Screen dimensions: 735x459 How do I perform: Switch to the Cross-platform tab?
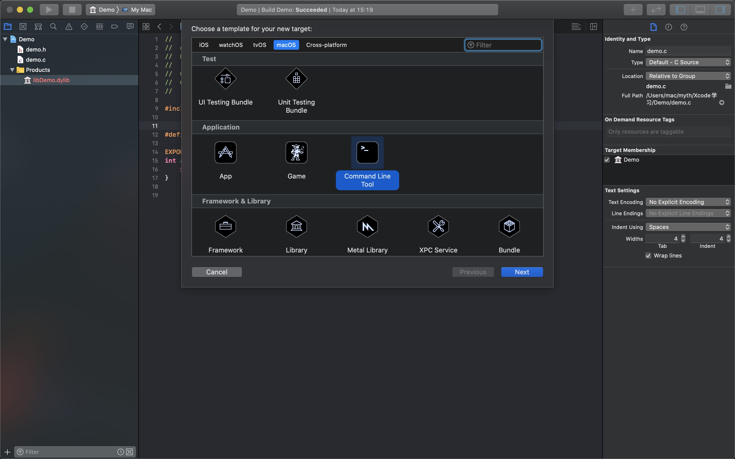tap(326, 45)
